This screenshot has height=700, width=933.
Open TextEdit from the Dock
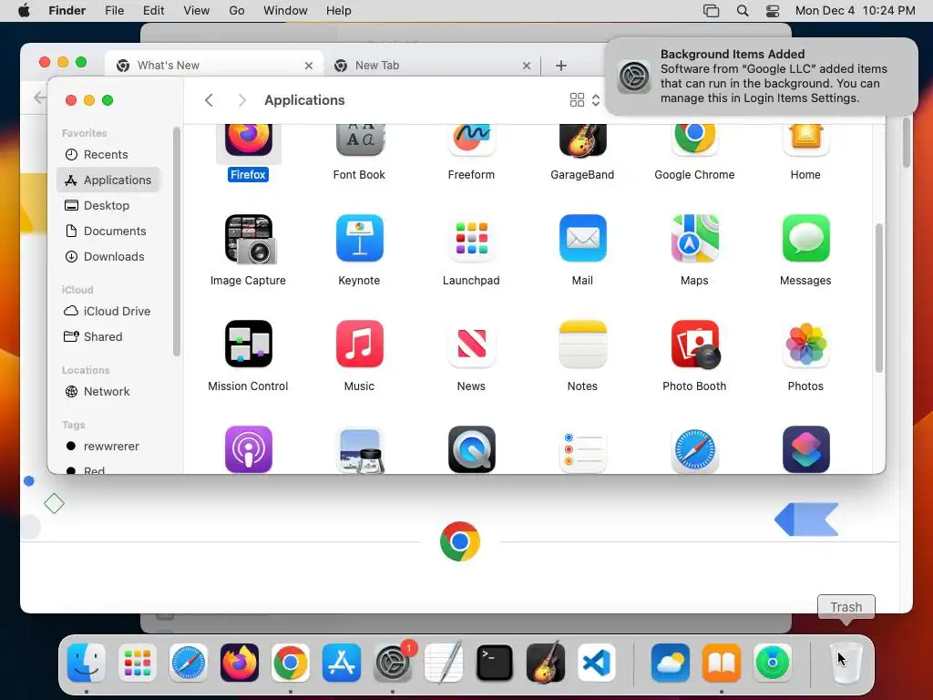coord(444,663)
